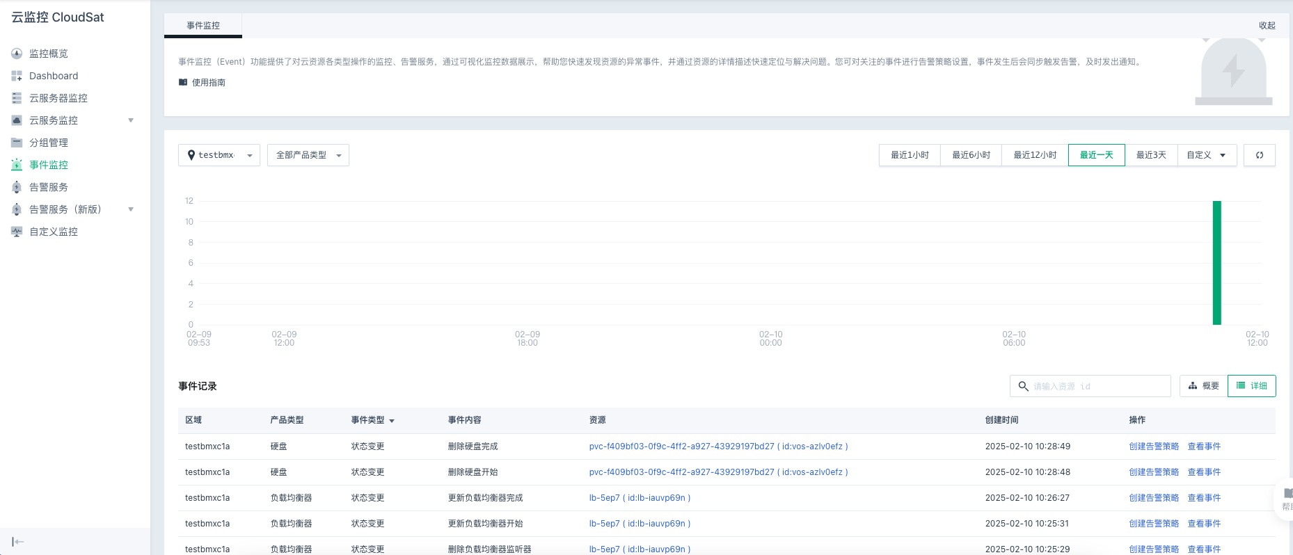Click the Dashboard sidebar icon
The height and width of the screenshot is (555, 1293).
pos(17,76)
